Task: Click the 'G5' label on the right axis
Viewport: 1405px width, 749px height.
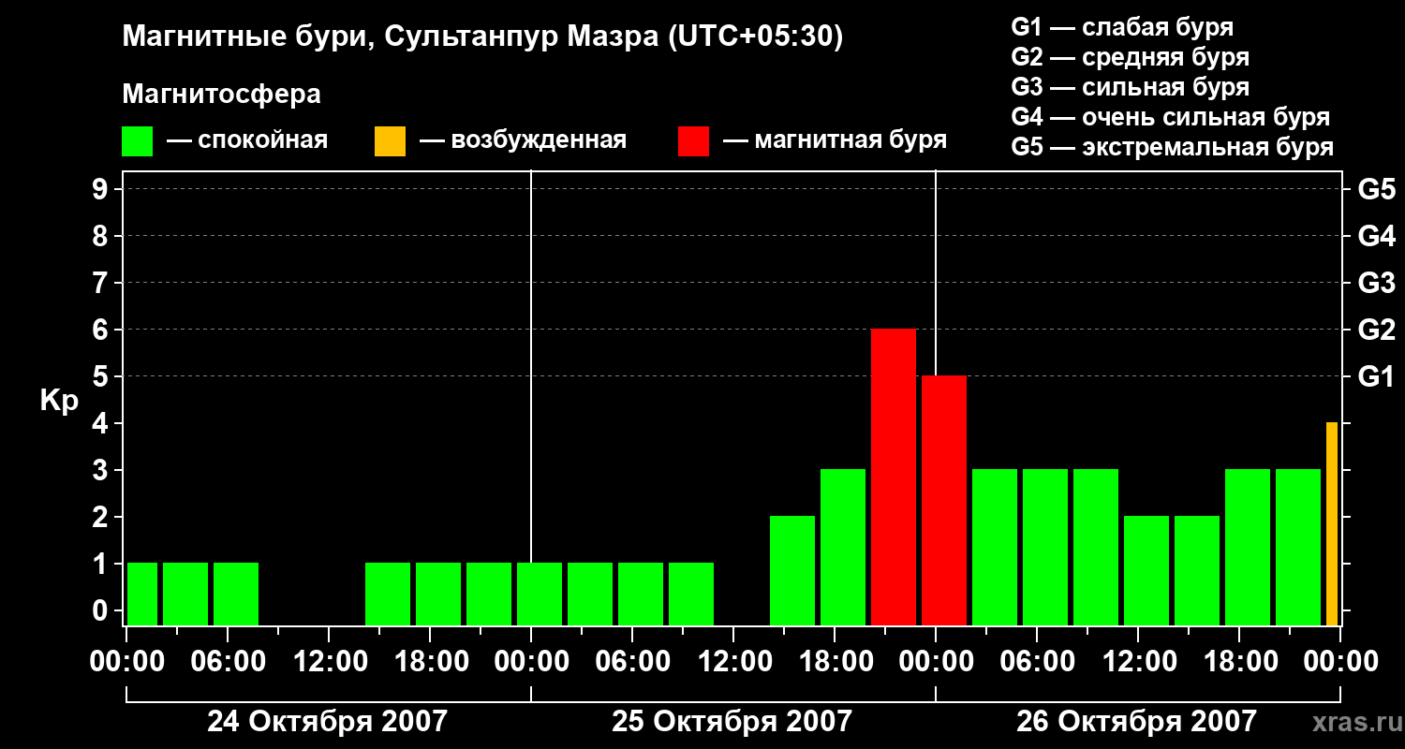Action: pyautogui.click(x=1377, y=189)
